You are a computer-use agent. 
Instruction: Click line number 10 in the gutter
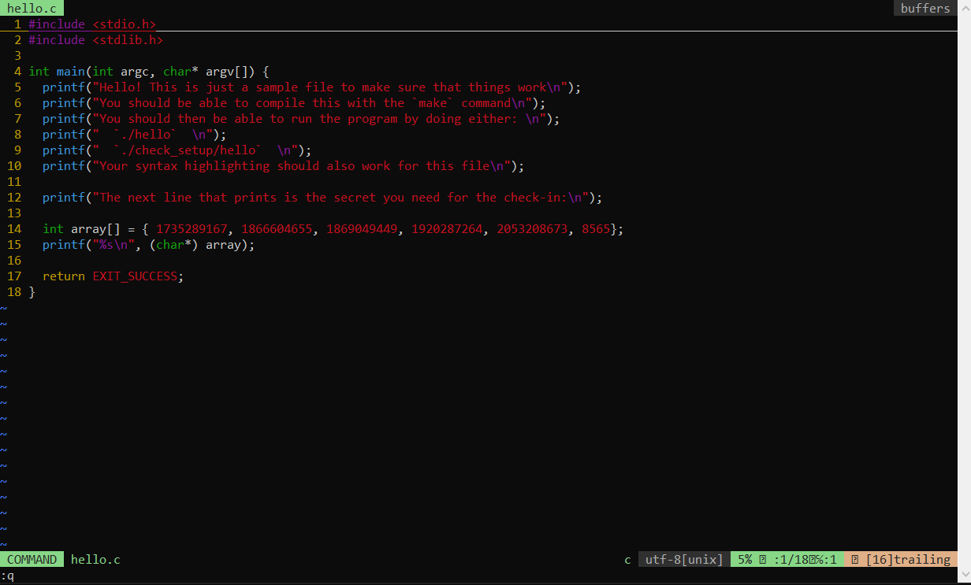[x=14, y=166]
